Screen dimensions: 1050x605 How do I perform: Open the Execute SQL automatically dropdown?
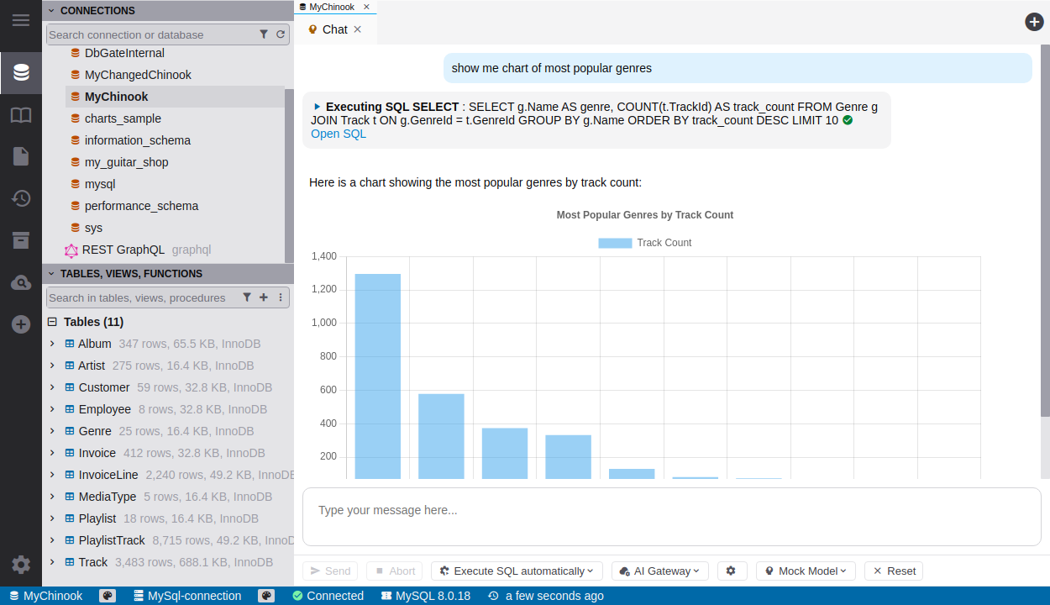click(517, 571)
